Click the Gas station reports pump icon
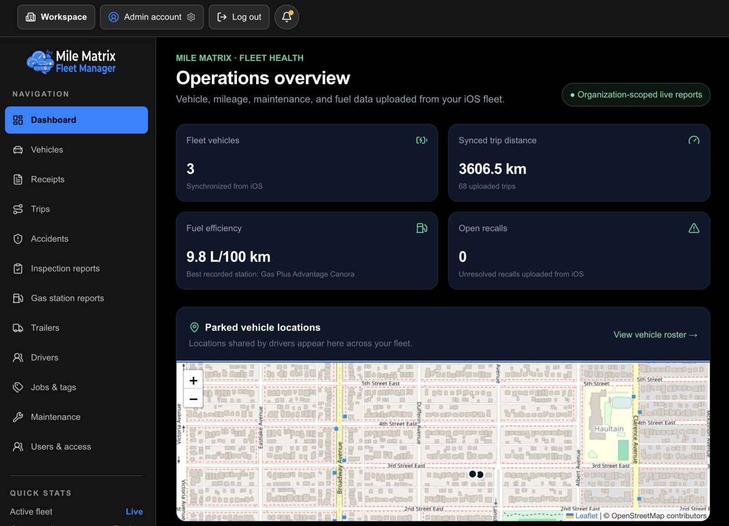Image resolution: width=729 pixels, height=526 pixels. click(x=18, y=298)
